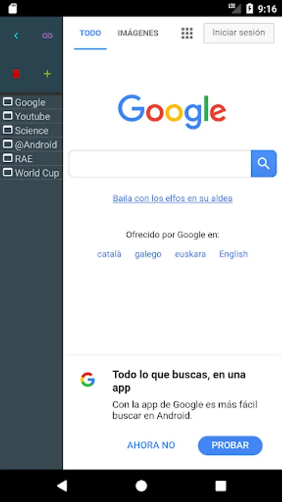Select the World Cup tab
The width and height of the screenshot is (282, 502).
click(x=31, y=172)
